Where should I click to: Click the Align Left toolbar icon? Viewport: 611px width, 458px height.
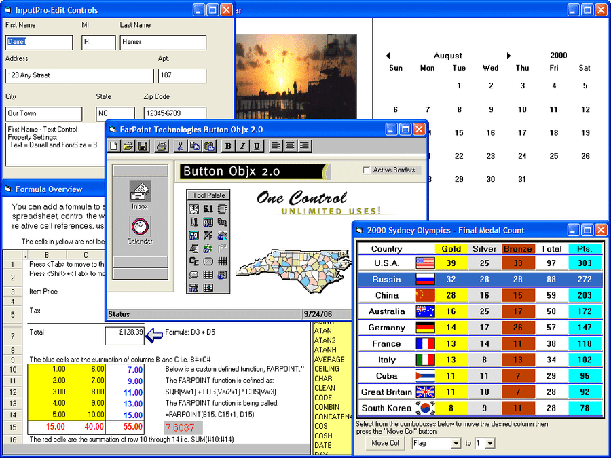(276, 146)
